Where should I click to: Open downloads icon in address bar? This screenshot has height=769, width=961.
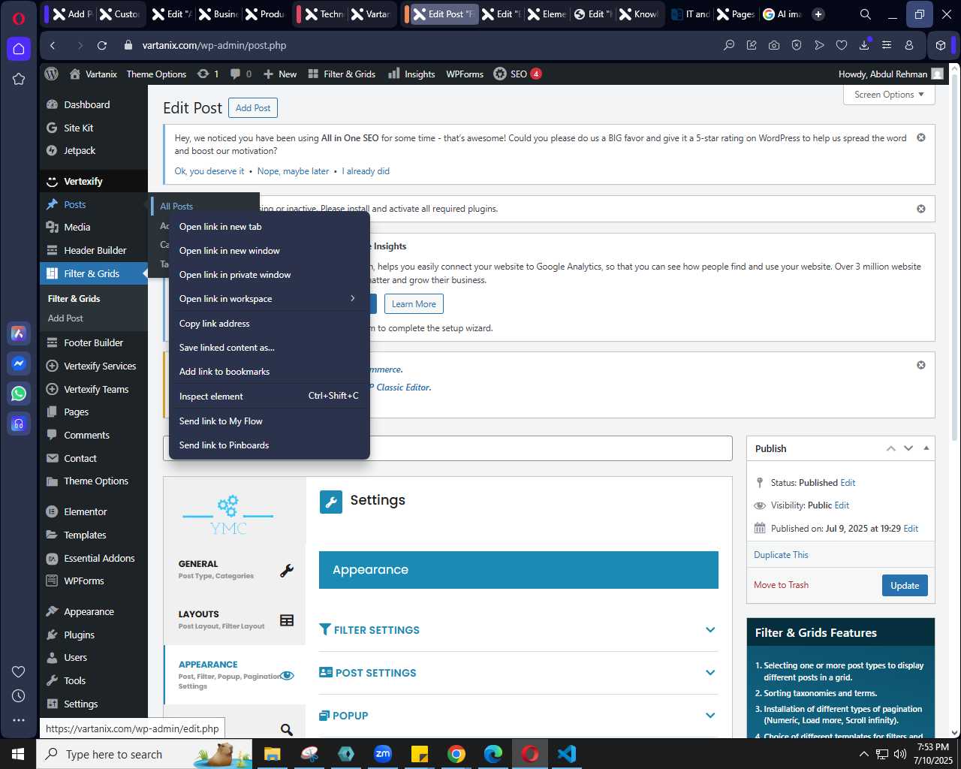point(864,46)
